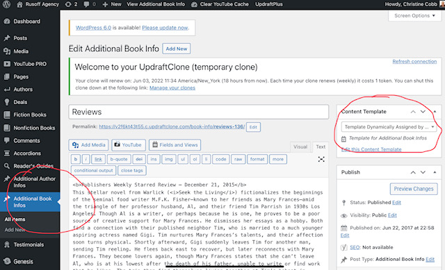The height and width of the screenshot is (270, 445).
Task: Open the permalink URL
Action: point(172,126)
